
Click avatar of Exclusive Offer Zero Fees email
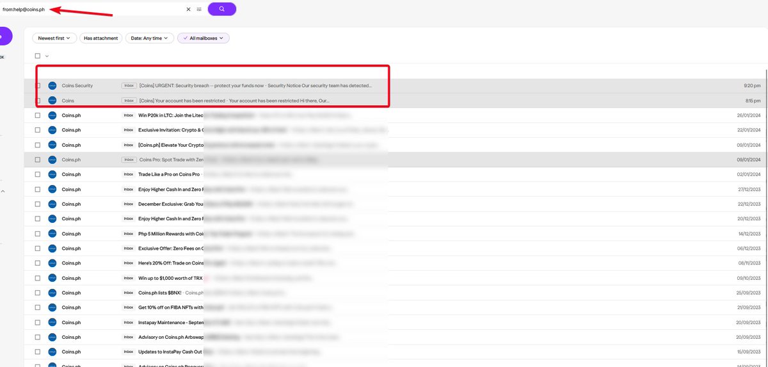[52, 249]
